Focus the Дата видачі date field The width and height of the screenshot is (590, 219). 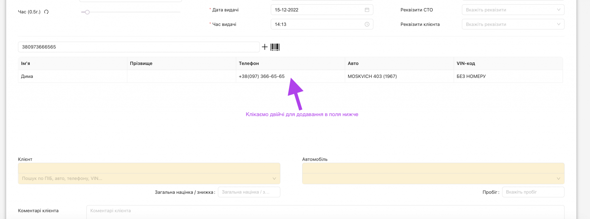322,10
